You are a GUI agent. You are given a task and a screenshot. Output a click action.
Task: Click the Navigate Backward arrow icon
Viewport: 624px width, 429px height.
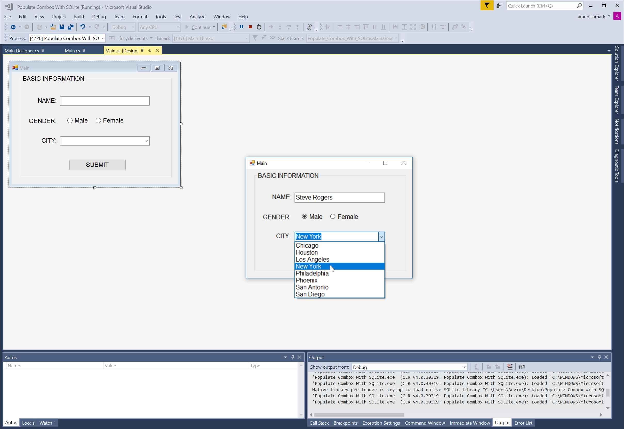pyautogui.click(x=13, y=27)
